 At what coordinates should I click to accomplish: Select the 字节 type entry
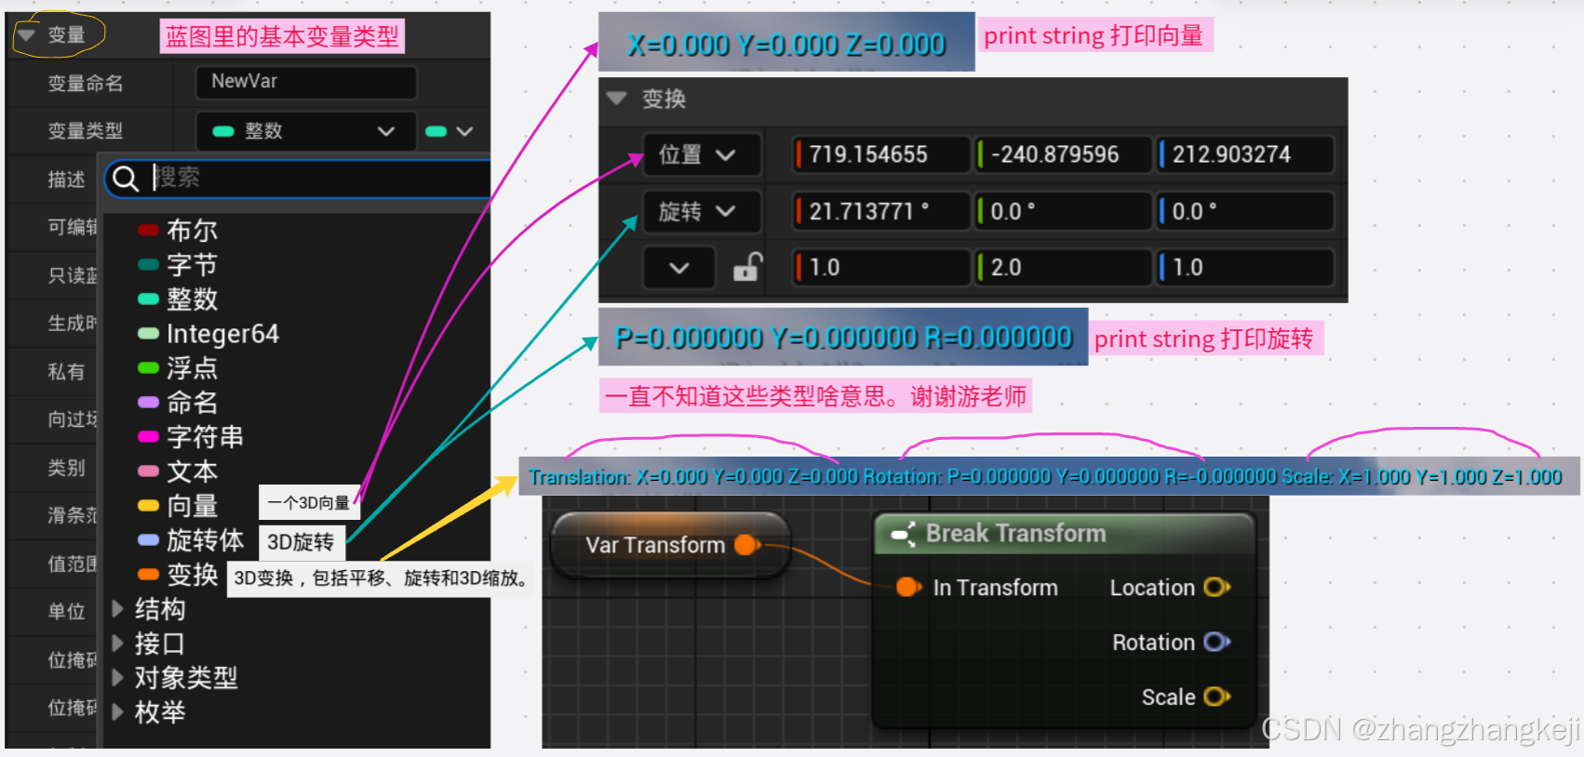click(192, 264)
